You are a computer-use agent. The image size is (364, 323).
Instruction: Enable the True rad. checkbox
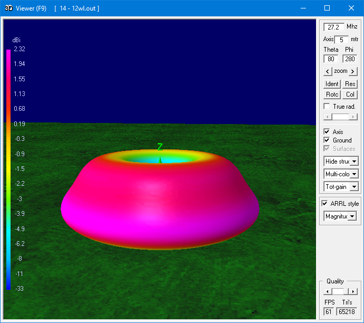click(327, 107)
